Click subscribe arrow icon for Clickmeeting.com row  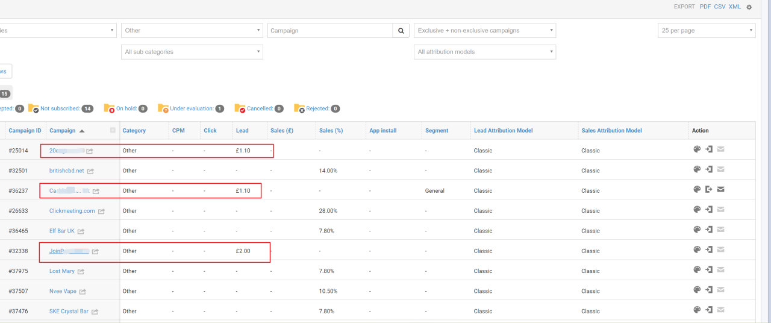pos(709,210)
